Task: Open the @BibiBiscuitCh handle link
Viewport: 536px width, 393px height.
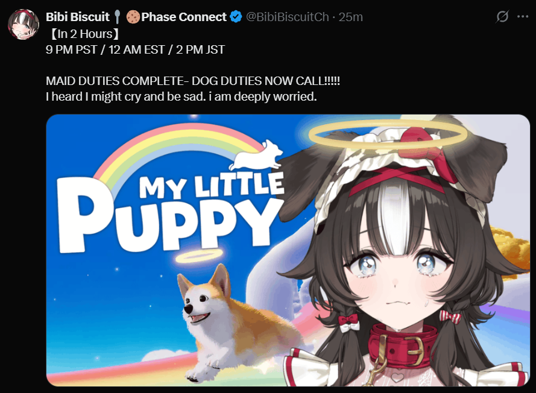Action: (287, 17)
